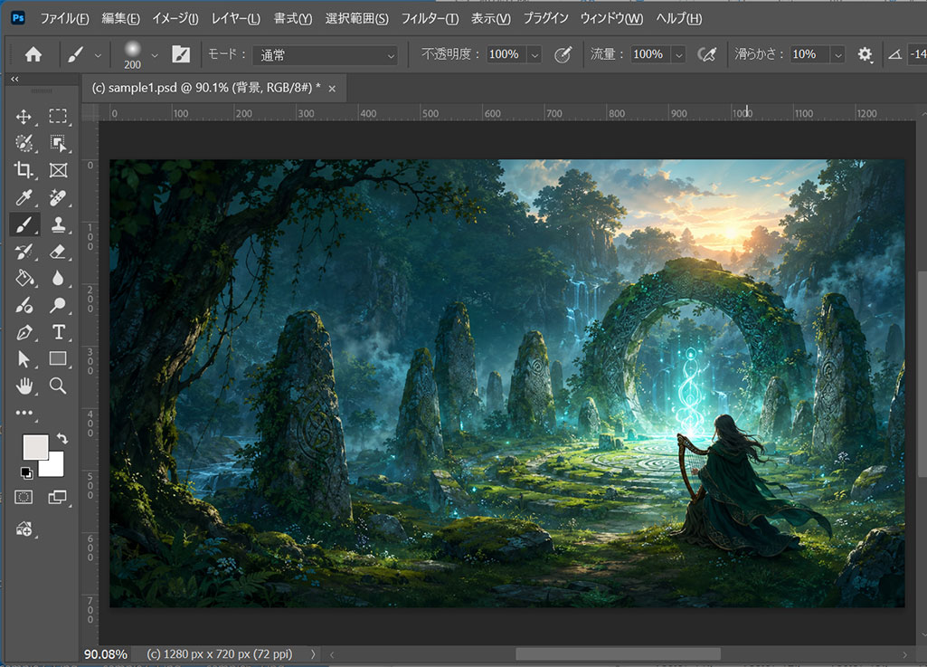Select the History Brush tool

[x=24, y=253]
